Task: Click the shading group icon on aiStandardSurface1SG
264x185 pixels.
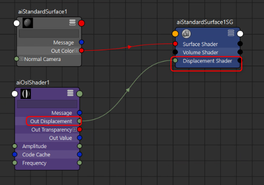Action: tap(186, 33)
